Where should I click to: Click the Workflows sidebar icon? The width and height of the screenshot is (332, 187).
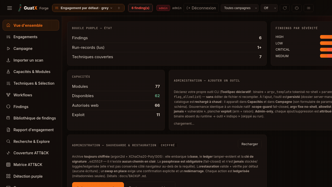[8, 95]
